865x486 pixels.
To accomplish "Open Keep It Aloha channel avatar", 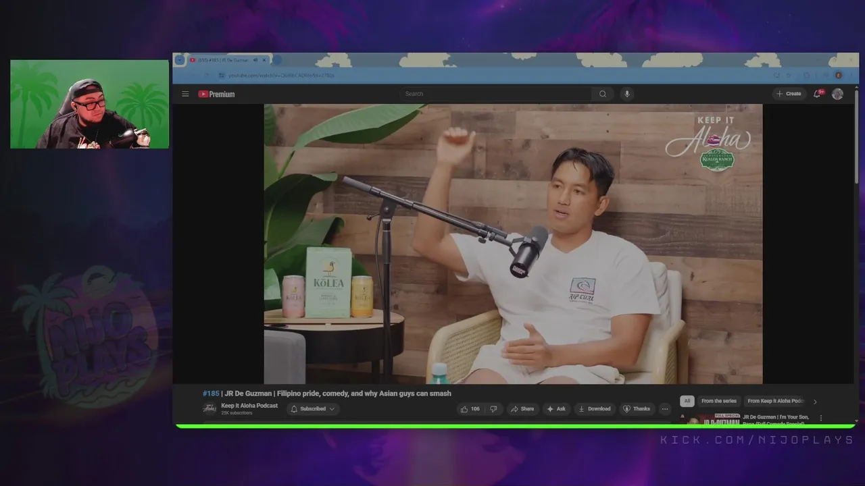I will coord(209,408).
